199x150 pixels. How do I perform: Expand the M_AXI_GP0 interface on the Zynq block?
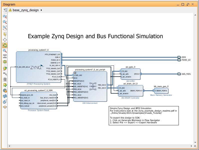pyautogui.click(x=59, y=66)
